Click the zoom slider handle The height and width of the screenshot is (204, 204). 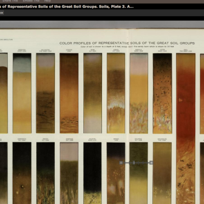[134, 163]
